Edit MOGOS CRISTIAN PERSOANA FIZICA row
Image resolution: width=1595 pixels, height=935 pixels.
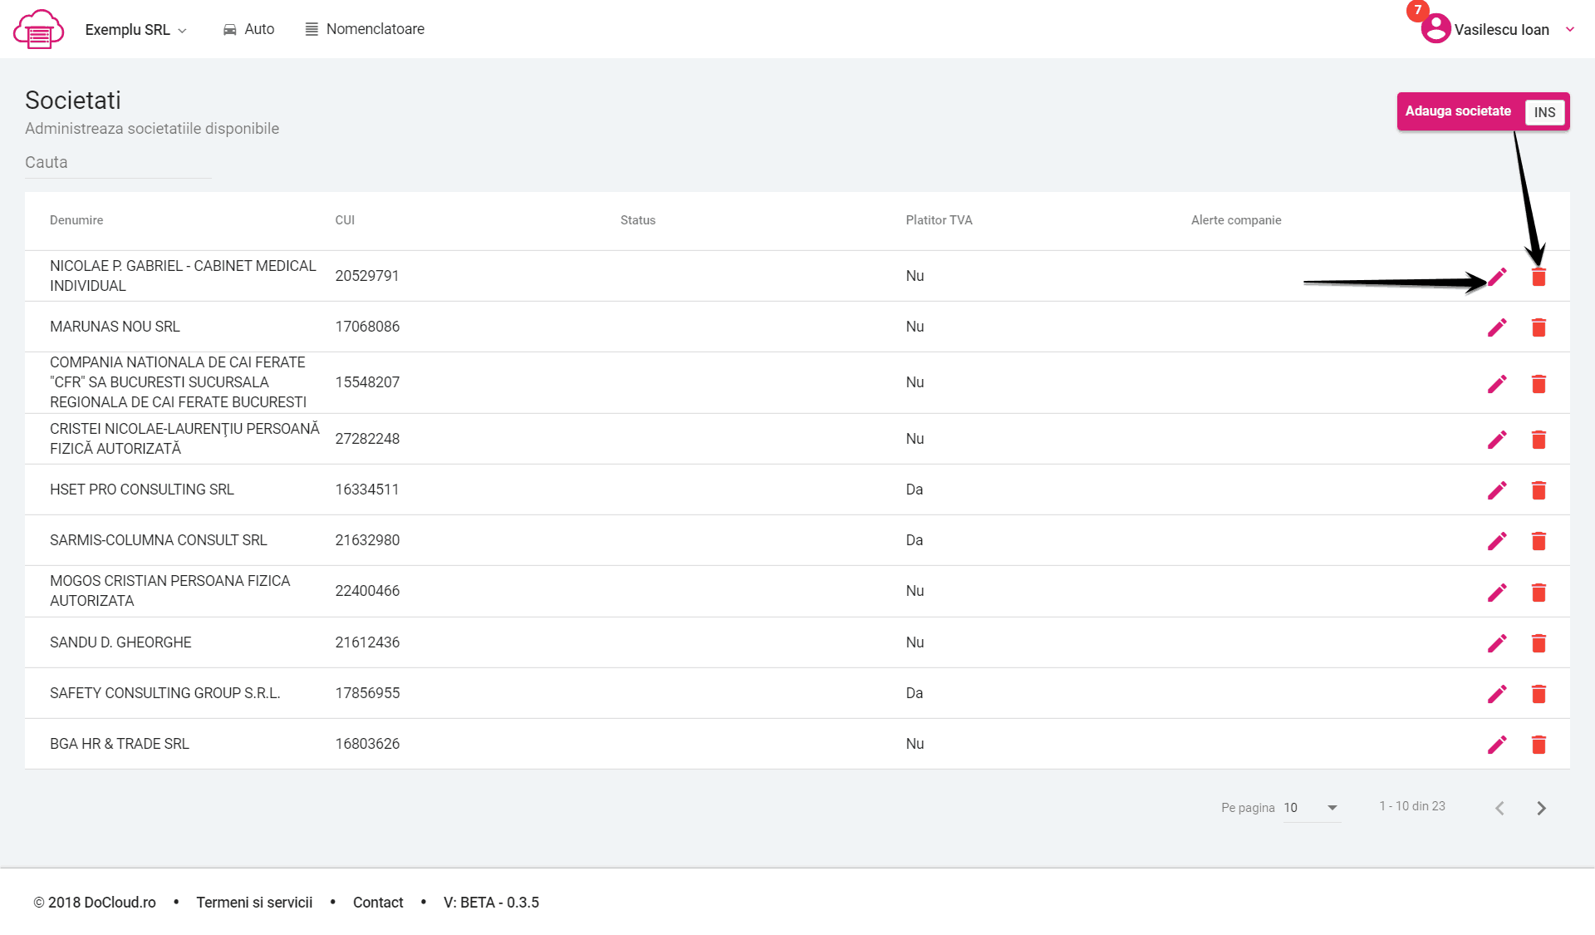click(x=1497, y=593)
